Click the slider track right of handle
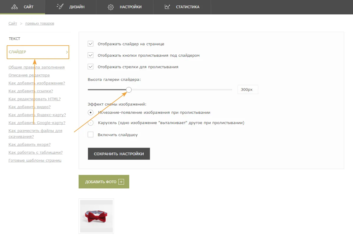Viewport: 353px width, 239px height. tap(182, 90)
